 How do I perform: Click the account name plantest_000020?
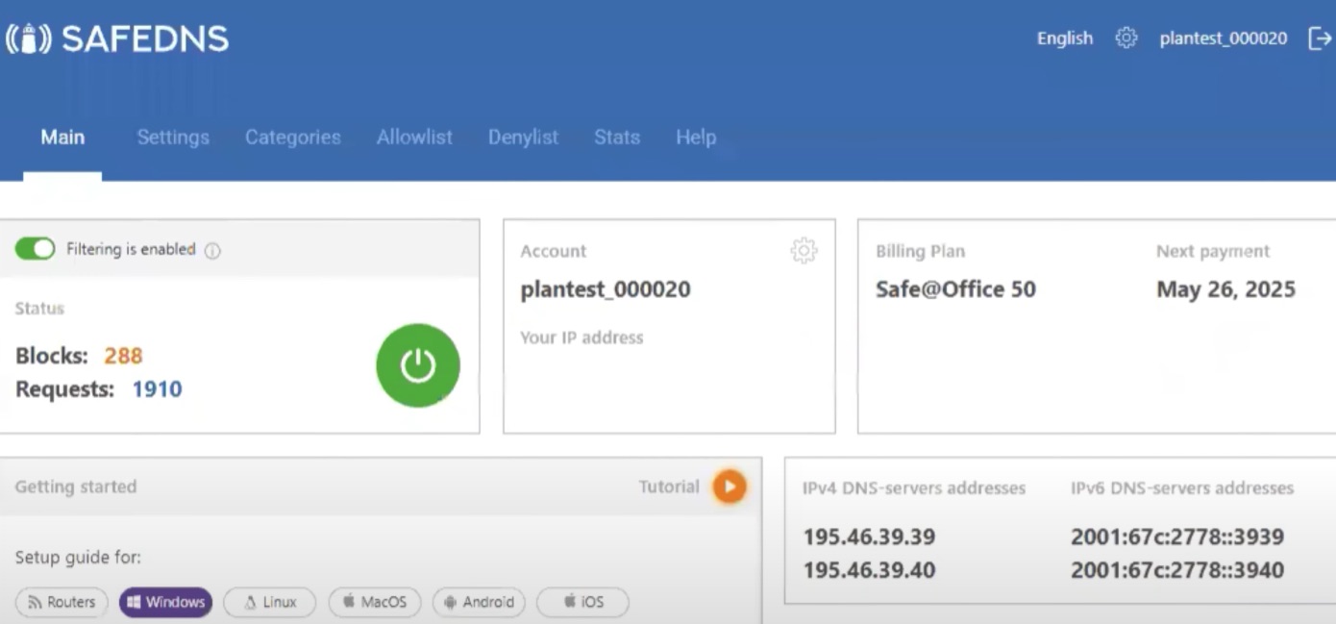[x=1223, y=37]
